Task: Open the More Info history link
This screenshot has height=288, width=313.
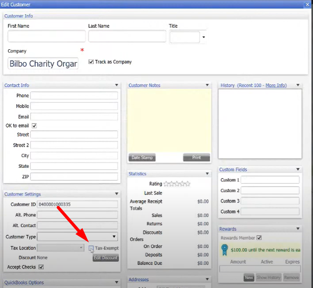Action: click(x=276, y=85)
